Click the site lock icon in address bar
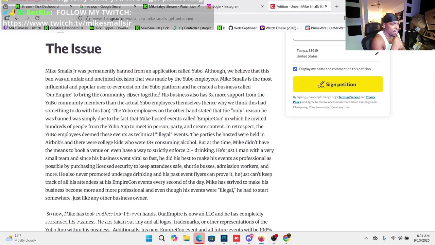The image size is (435, 245). [x=88, y=18]
